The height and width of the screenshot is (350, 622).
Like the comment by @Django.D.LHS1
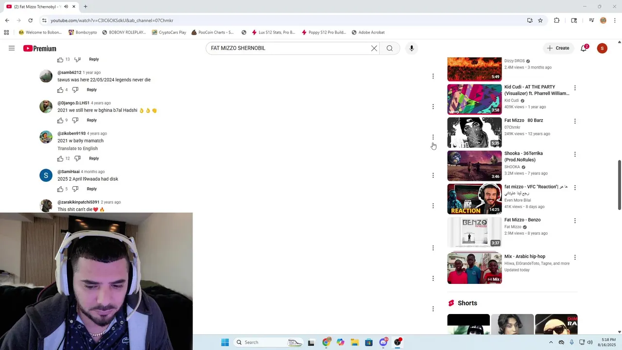click(x=60, y=120)
